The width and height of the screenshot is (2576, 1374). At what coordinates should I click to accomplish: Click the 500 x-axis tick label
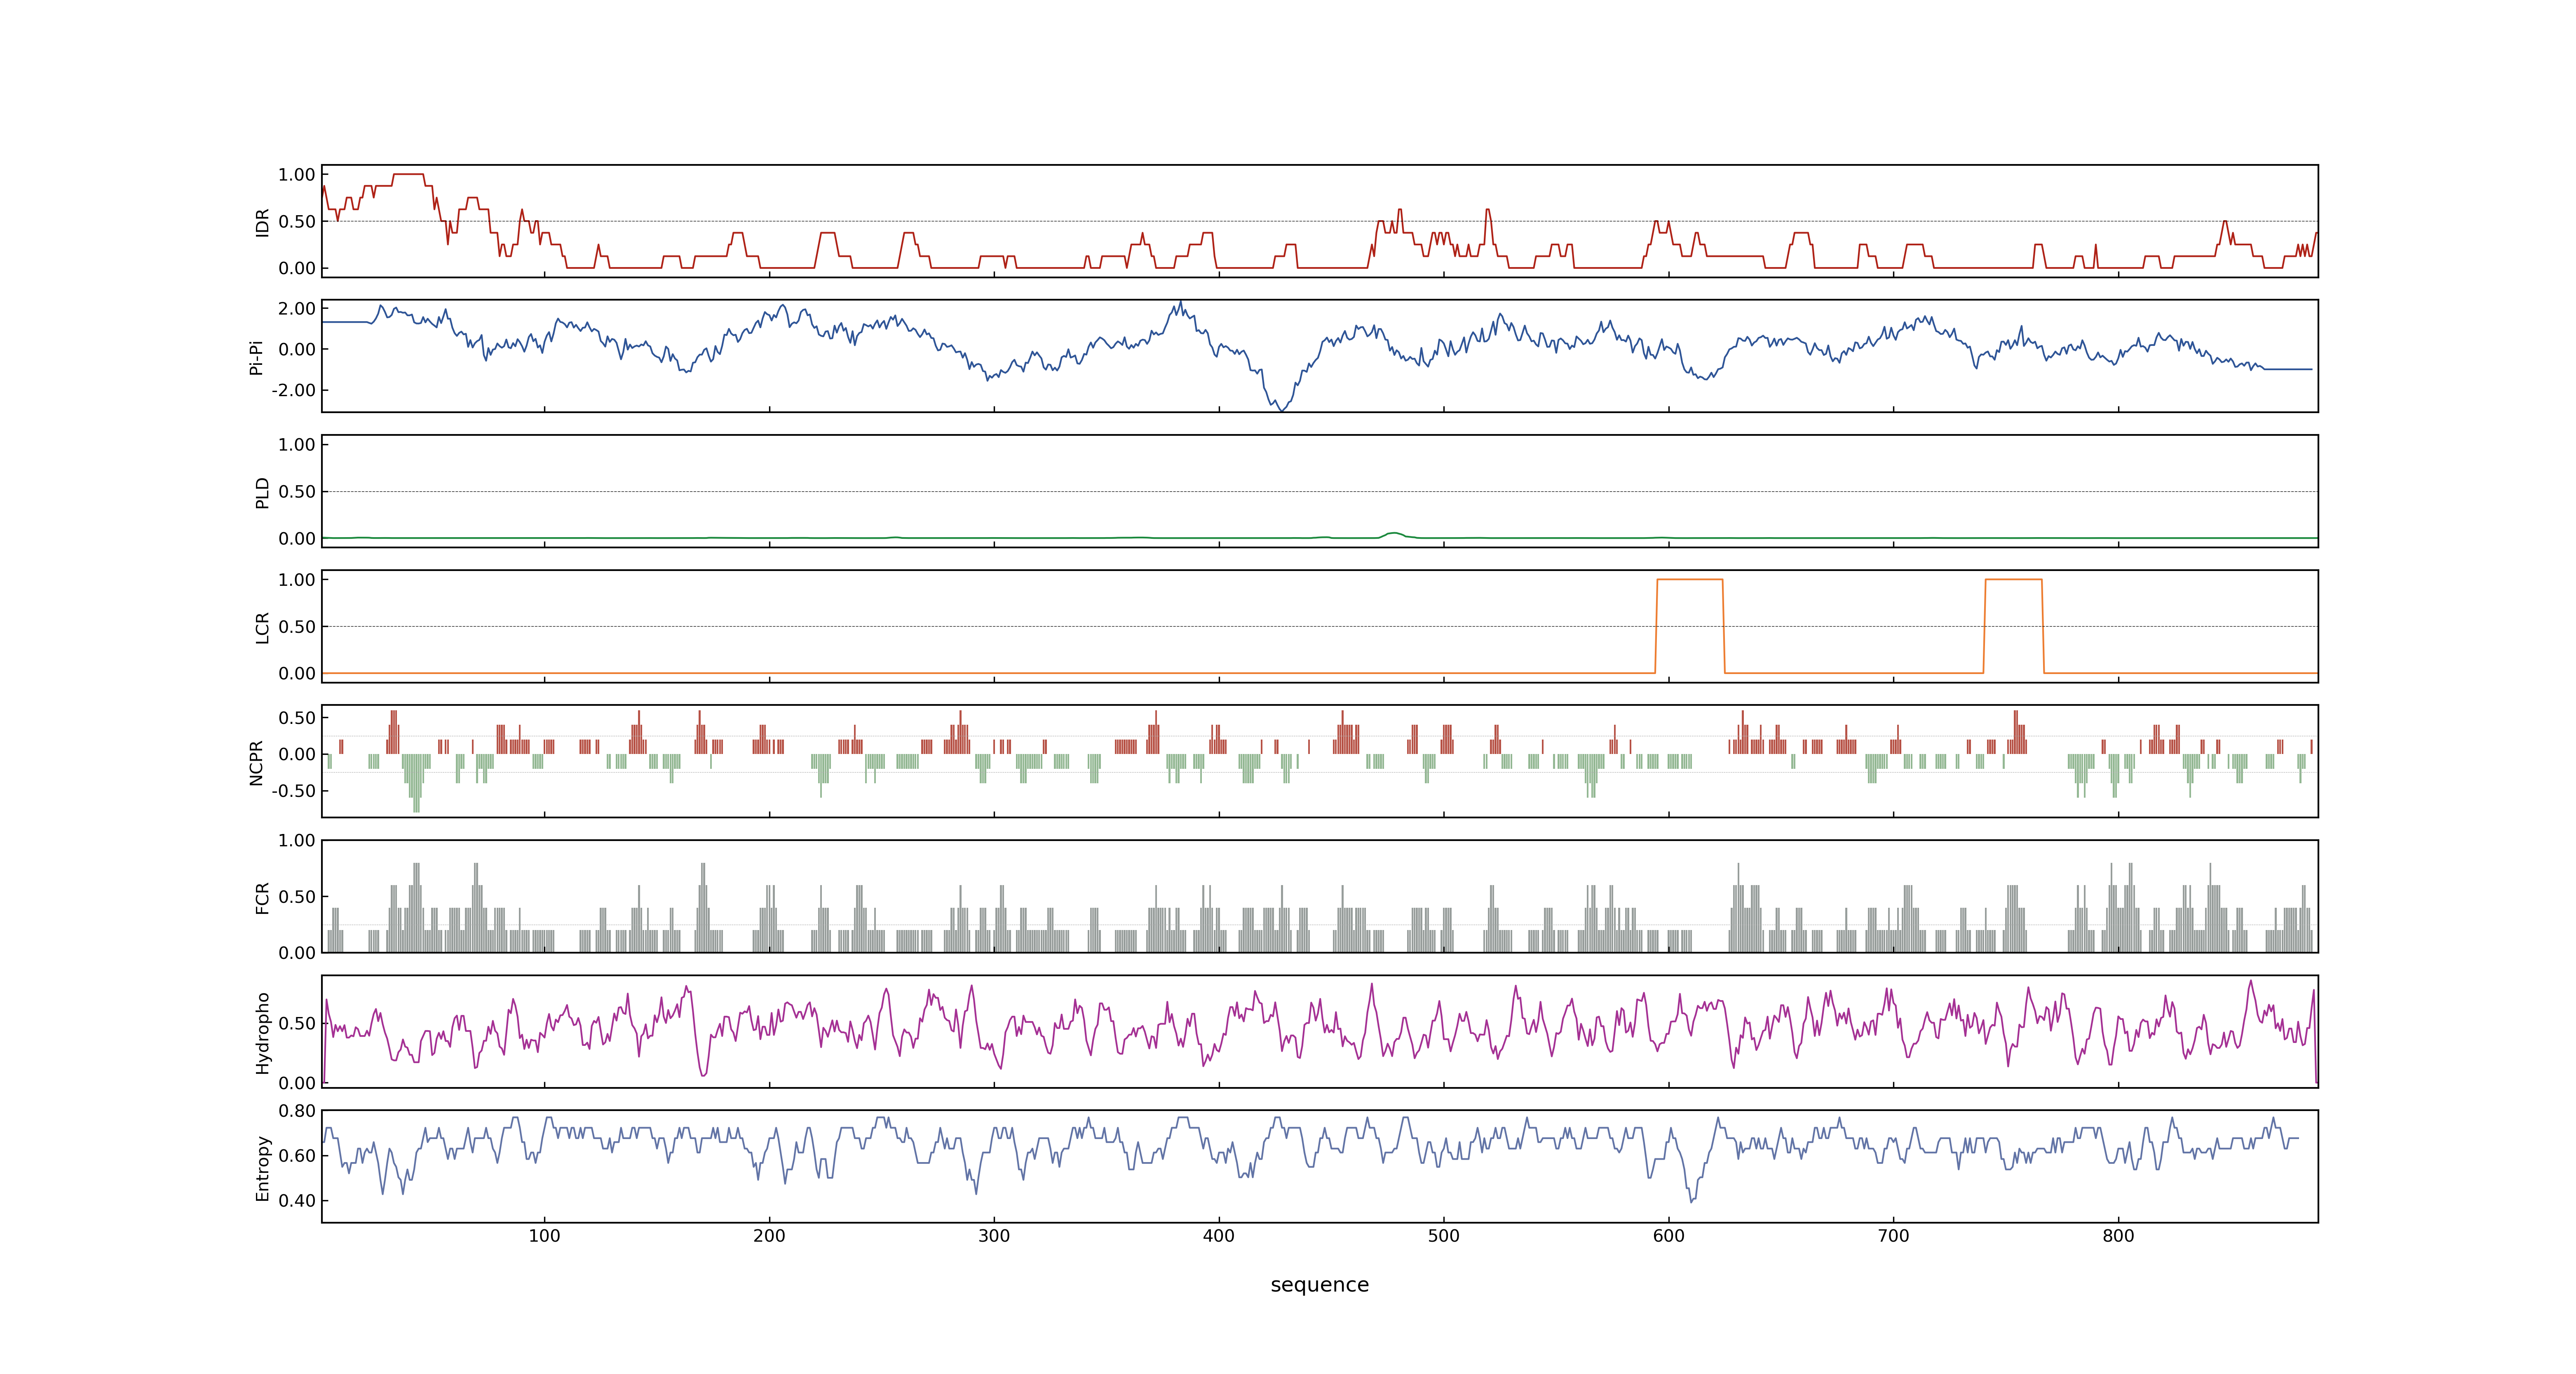click(1444, 1236)
